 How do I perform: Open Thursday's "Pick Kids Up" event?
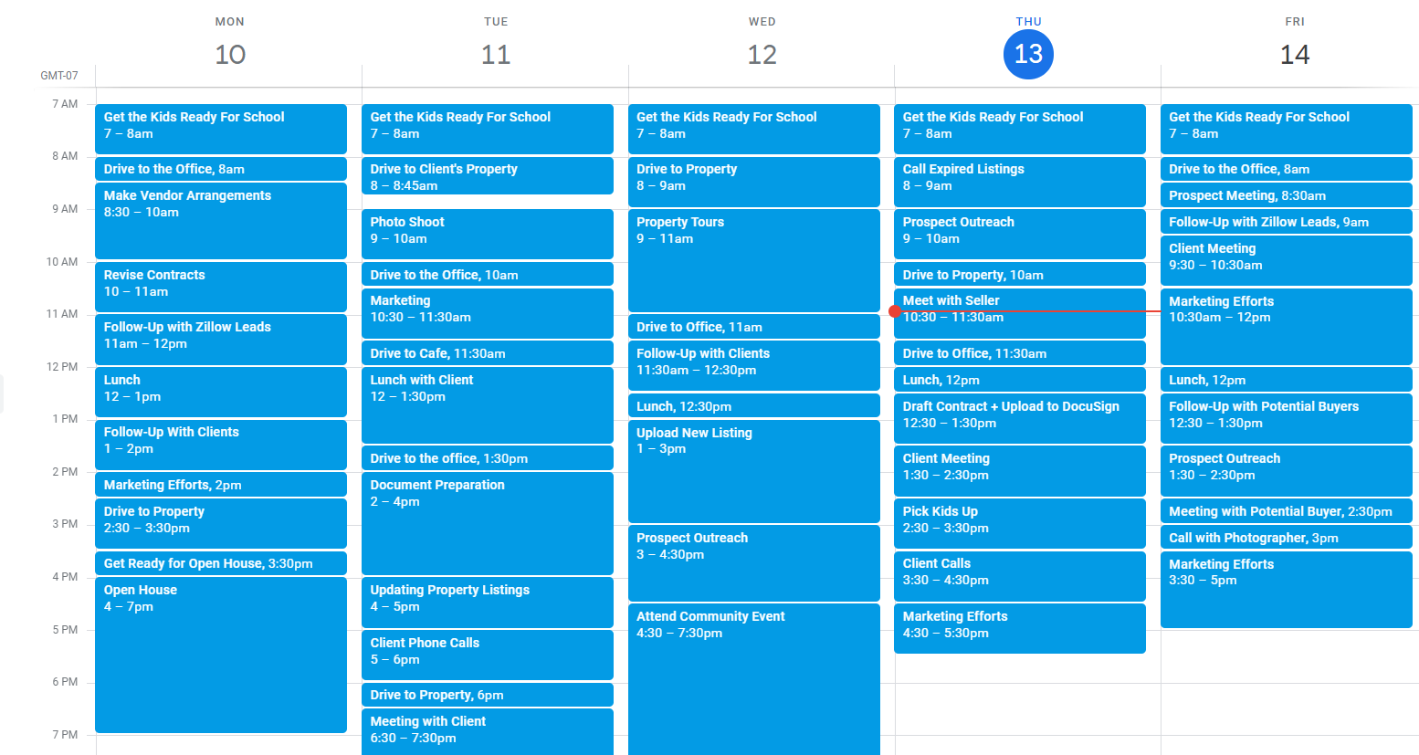point(1019,523)
